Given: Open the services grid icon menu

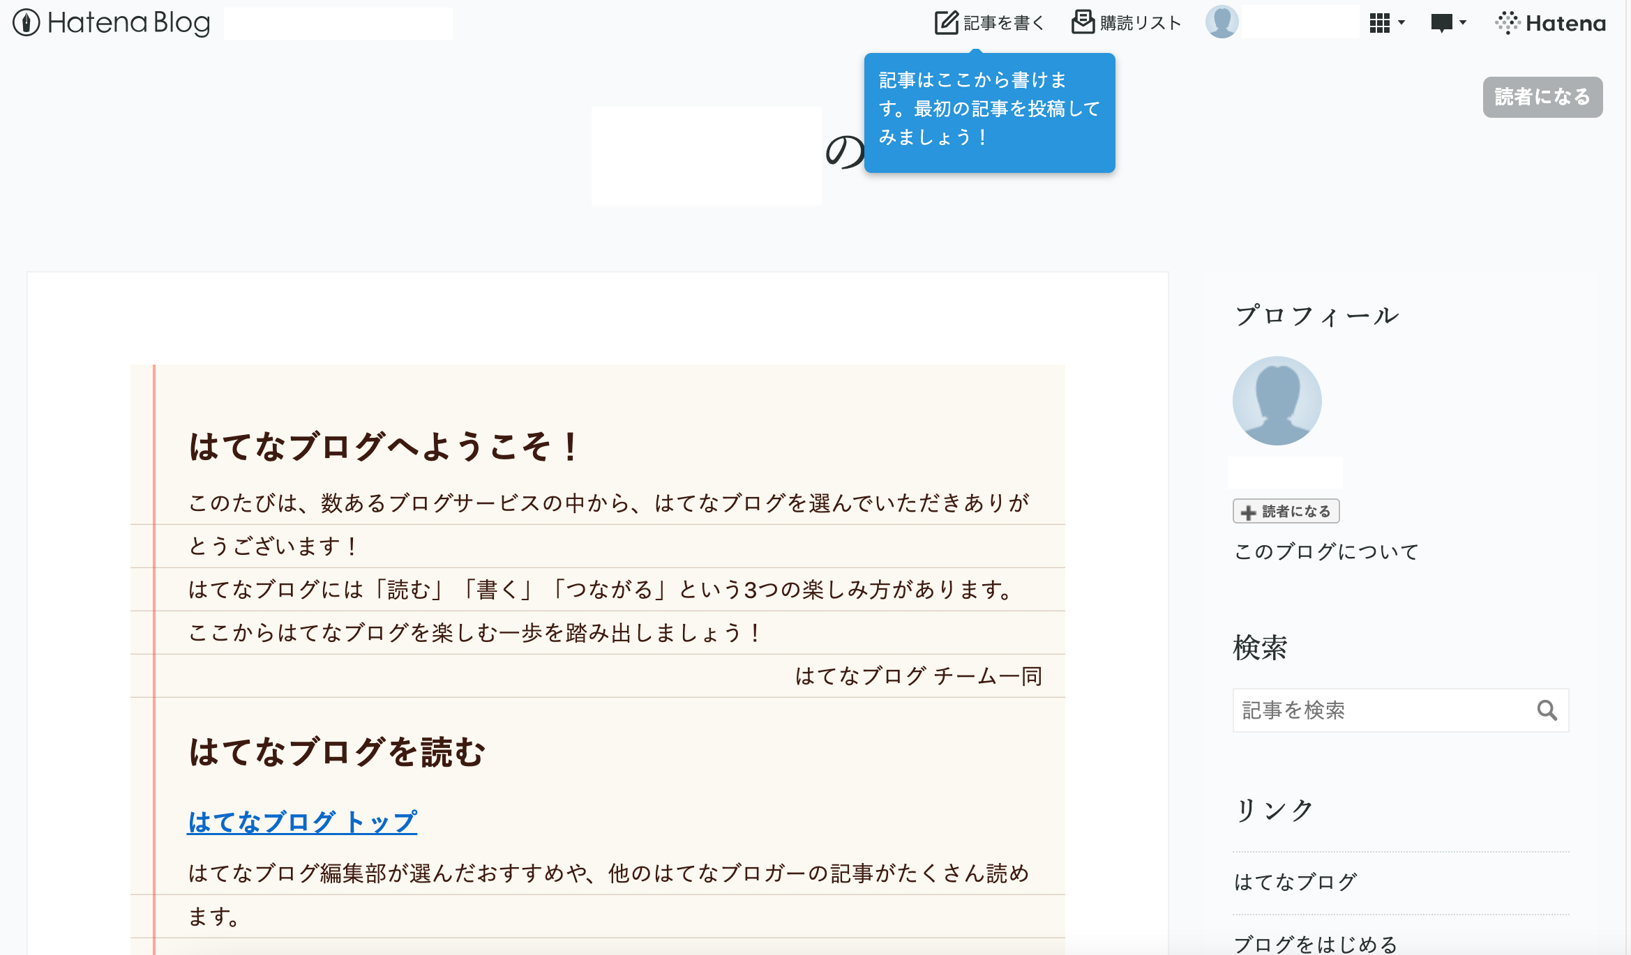Looking at the screenshot, I should [x=1379, y=23].
